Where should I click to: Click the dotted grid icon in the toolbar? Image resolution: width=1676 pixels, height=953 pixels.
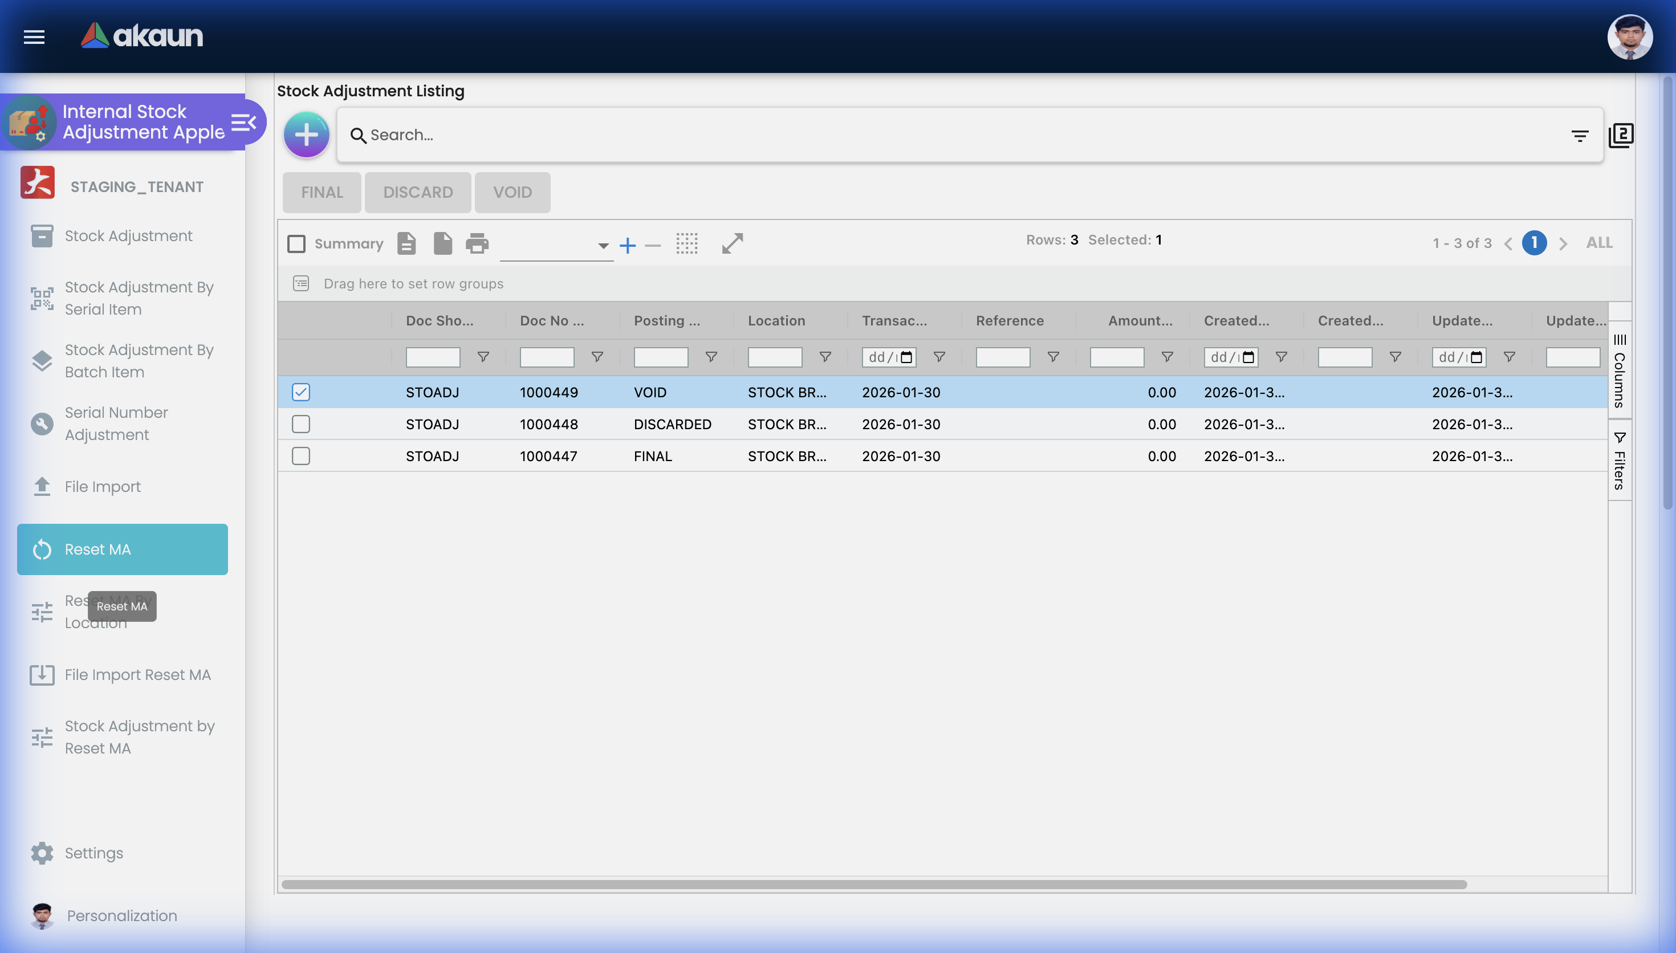(x=686, y=243)
